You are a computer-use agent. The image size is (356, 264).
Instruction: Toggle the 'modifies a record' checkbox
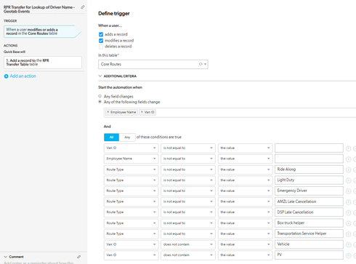(x=101, y=41)
